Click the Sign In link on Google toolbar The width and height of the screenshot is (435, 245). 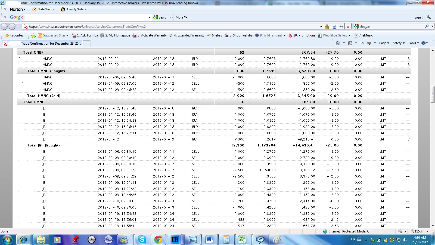pos(419,17)
